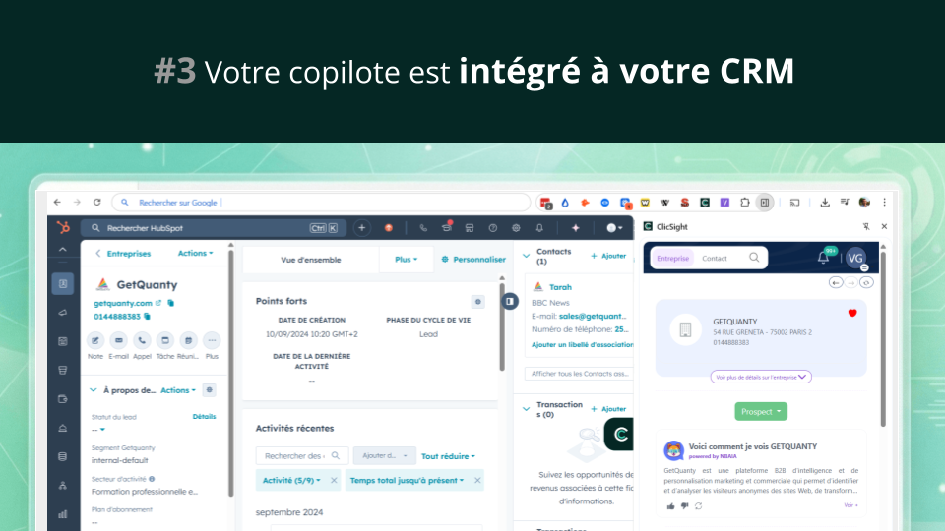Open HubSpot settings gear in top bar
Image resolution: width=945 pixels, height=531 pixels.
[x=516, y=228]
